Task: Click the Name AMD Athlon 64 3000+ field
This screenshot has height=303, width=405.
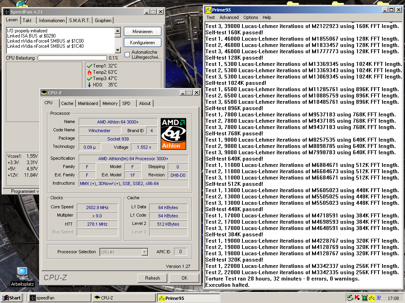Action: 118,122
